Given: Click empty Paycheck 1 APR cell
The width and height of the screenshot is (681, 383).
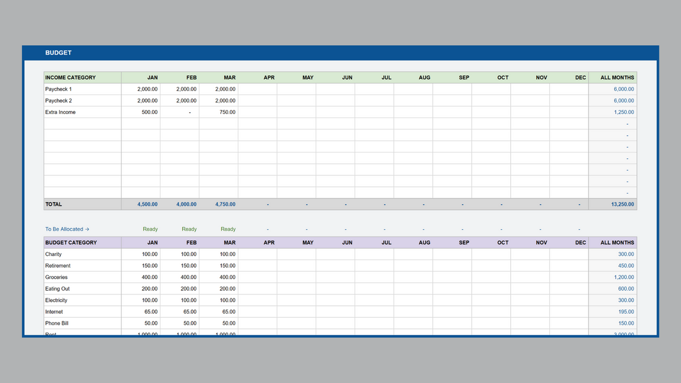Looking at the screenshot, I should tap(258, 89).
